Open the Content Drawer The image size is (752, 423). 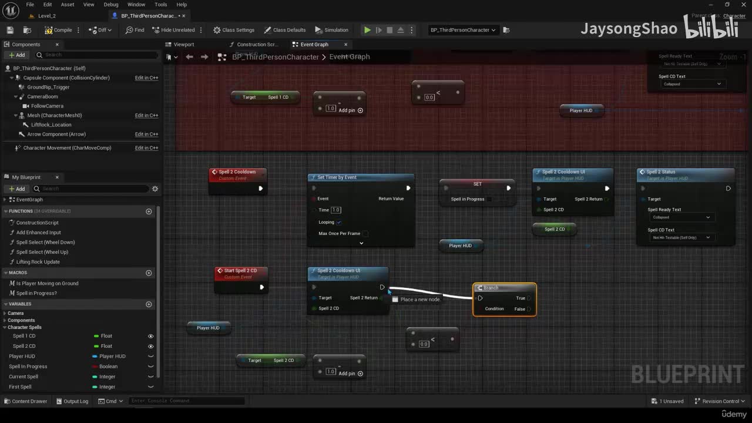click(25, 401)
